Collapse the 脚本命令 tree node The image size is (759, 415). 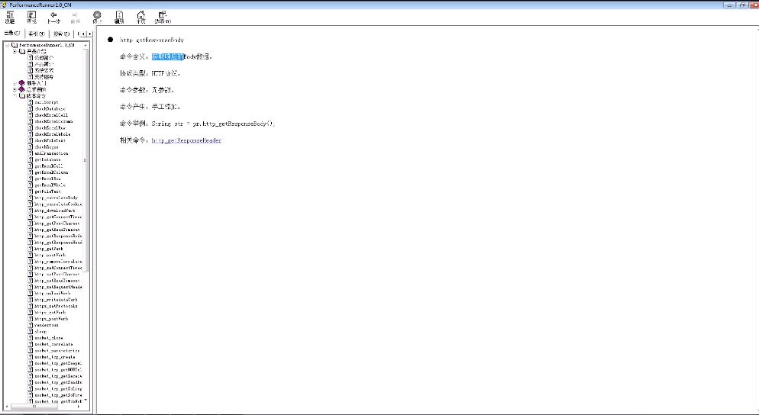pyautogui.click(x=15, y=96)
